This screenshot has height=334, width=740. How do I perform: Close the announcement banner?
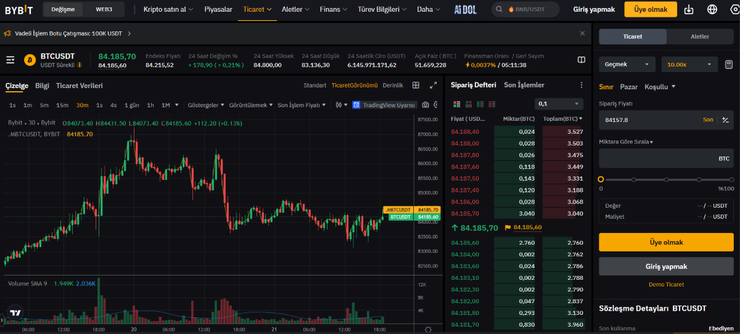[x=582, y=33]
